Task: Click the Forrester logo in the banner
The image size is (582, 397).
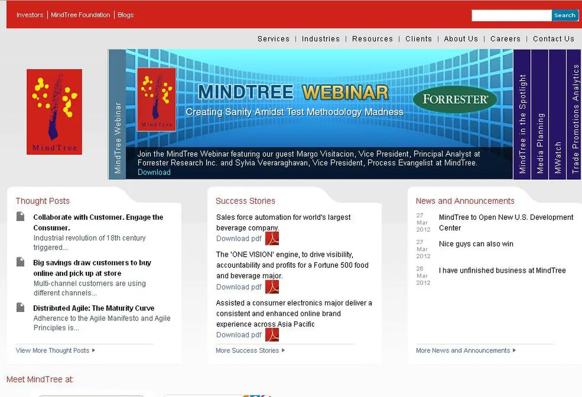Action: [x=455, y=99]
